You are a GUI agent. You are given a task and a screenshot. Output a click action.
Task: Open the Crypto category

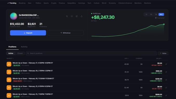(x=54, y=3)
